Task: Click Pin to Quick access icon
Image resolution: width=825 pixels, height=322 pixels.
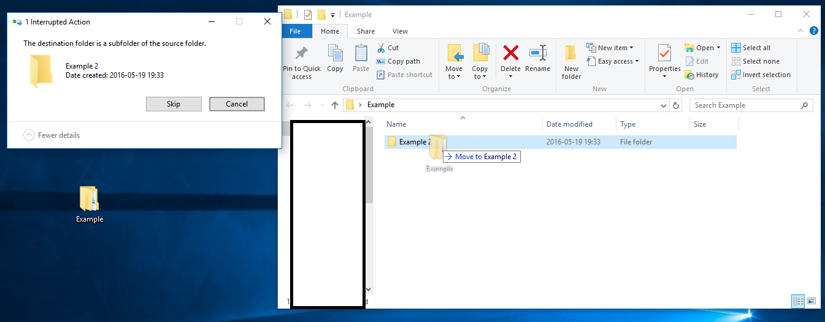Action: [x=301, y=53]
